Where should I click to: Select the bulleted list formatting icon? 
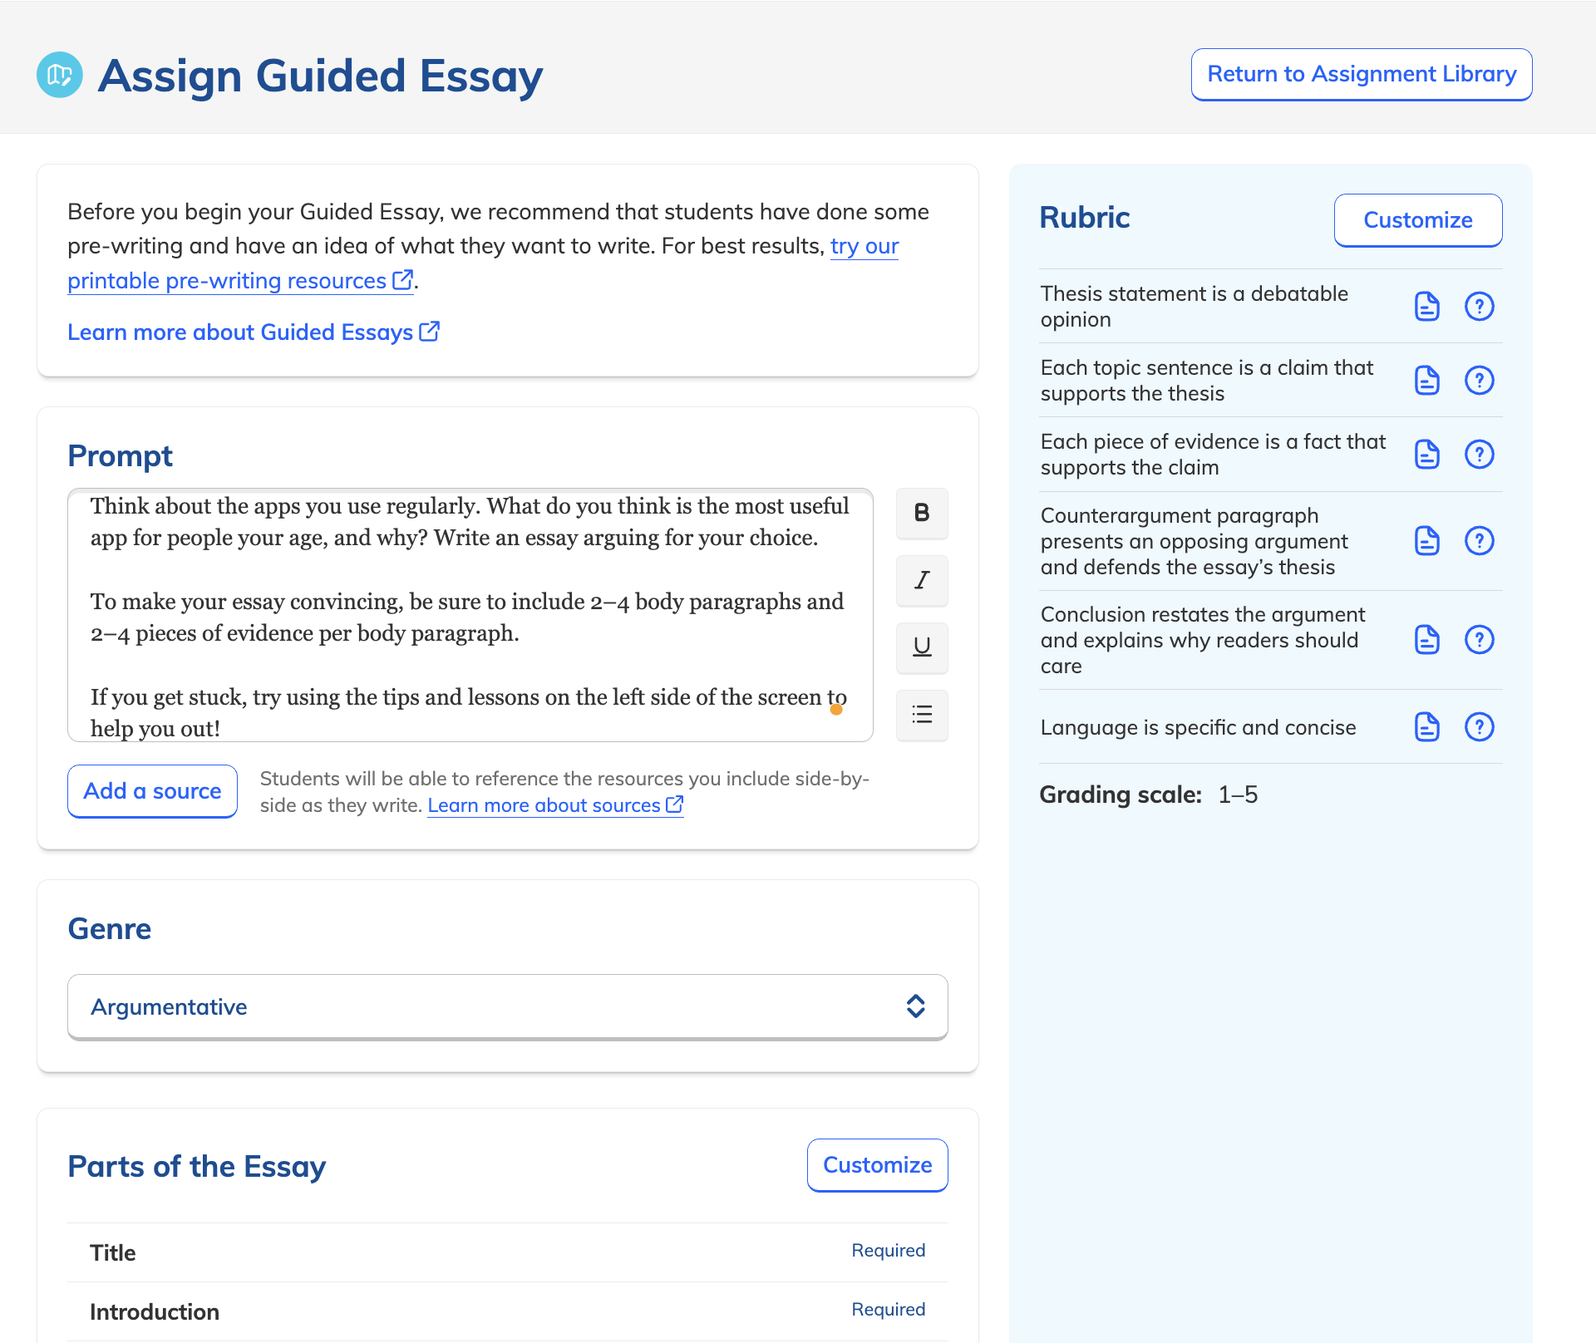click(x=921, y=716)
